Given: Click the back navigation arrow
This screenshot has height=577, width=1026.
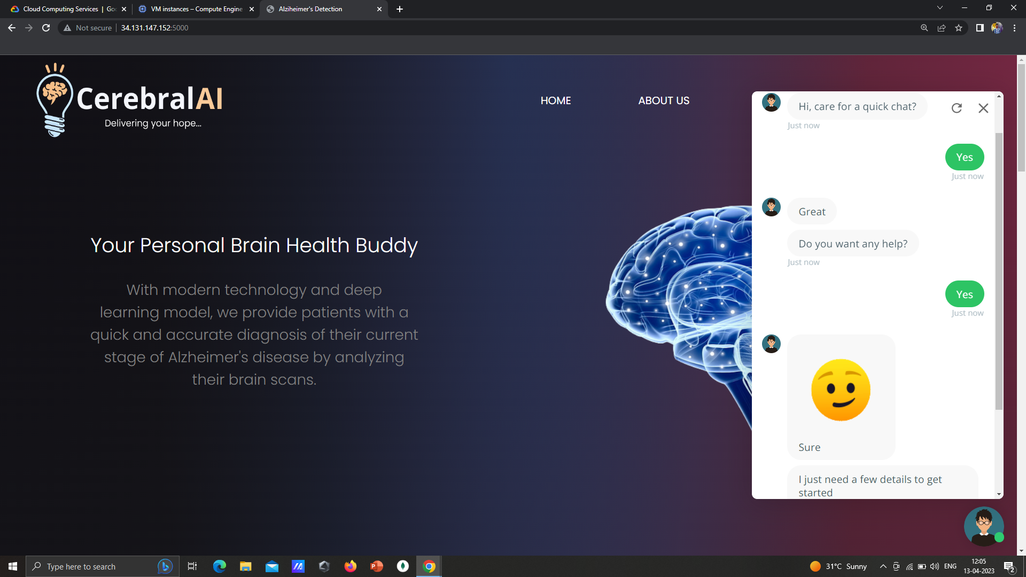Looking at the screenshot, I should coord(11,28).
